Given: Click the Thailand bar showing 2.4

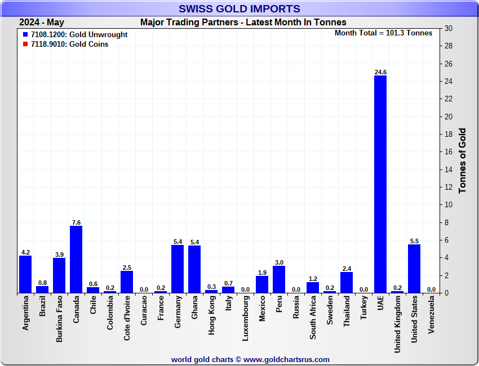Looking at the screenshot, I should tap(347, 282).
